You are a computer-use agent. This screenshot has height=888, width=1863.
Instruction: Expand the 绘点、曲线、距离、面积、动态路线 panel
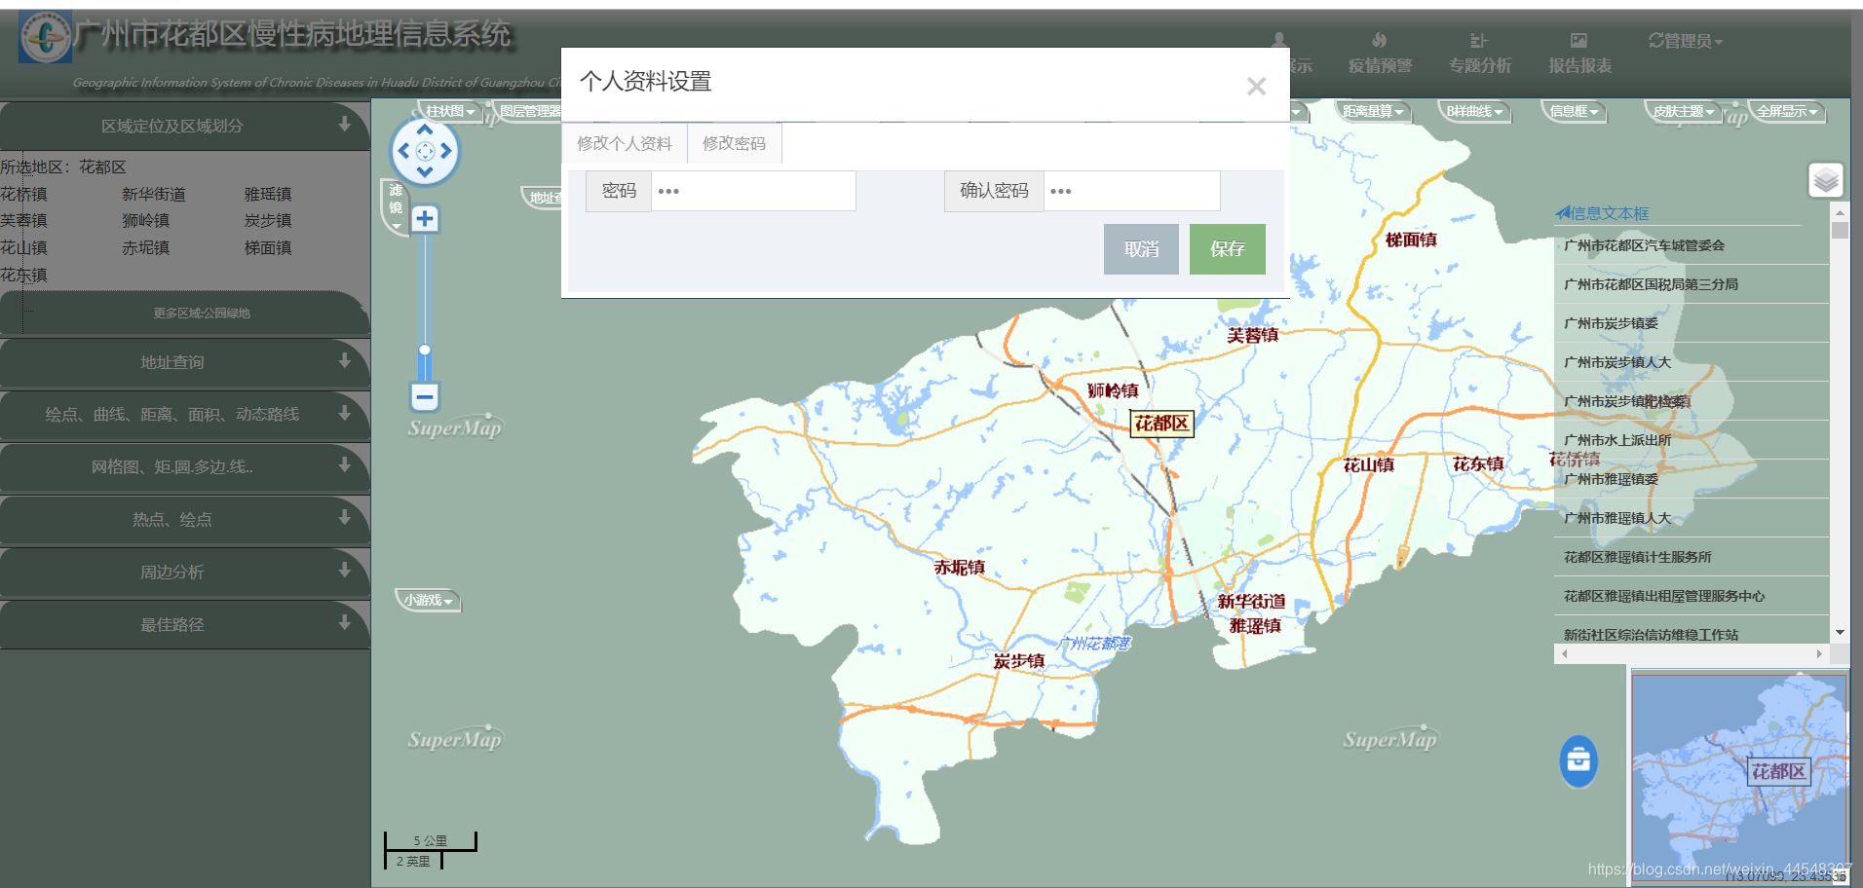click(184, 415)
